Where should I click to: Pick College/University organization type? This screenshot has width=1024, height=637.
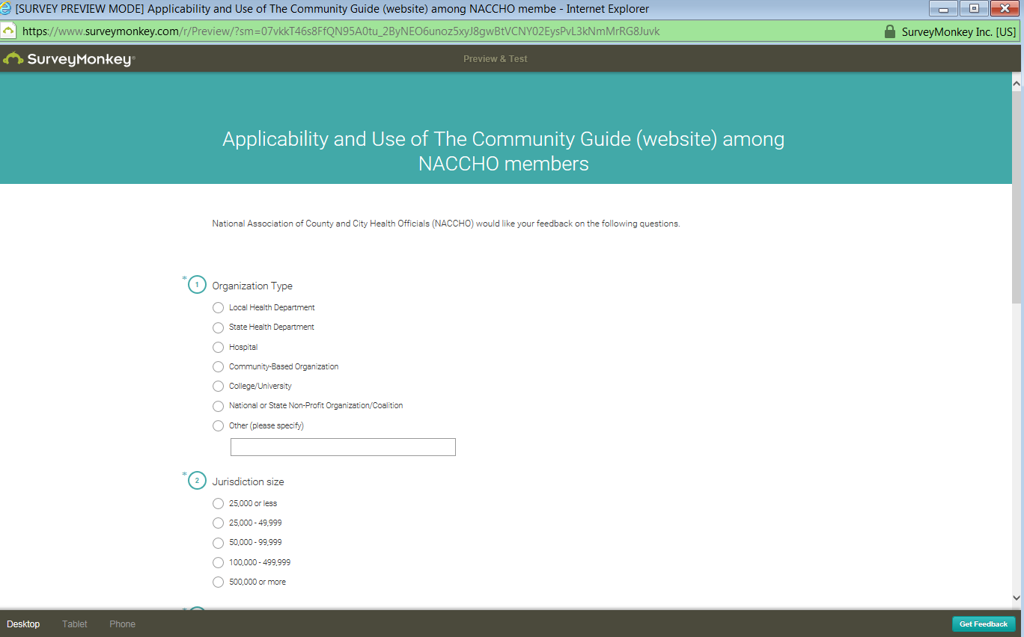(x=218, y=387)
